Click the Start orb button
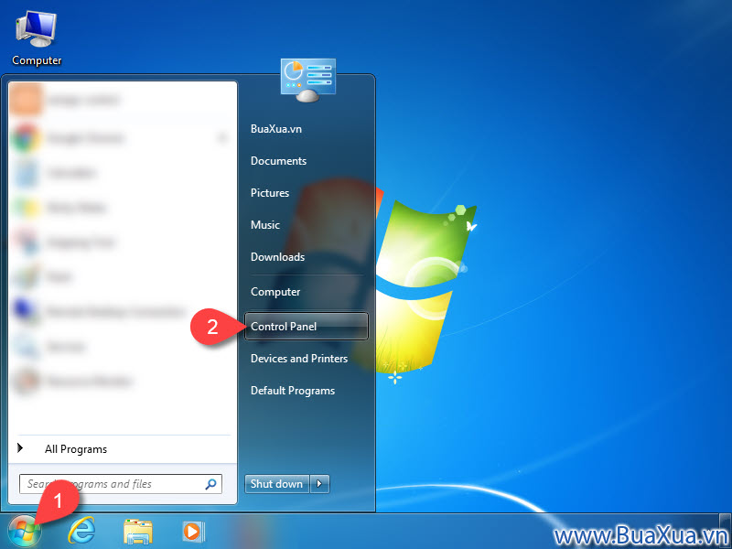This screenshot has height=549, width=732. pyautogui.click(x=25, y=532)
